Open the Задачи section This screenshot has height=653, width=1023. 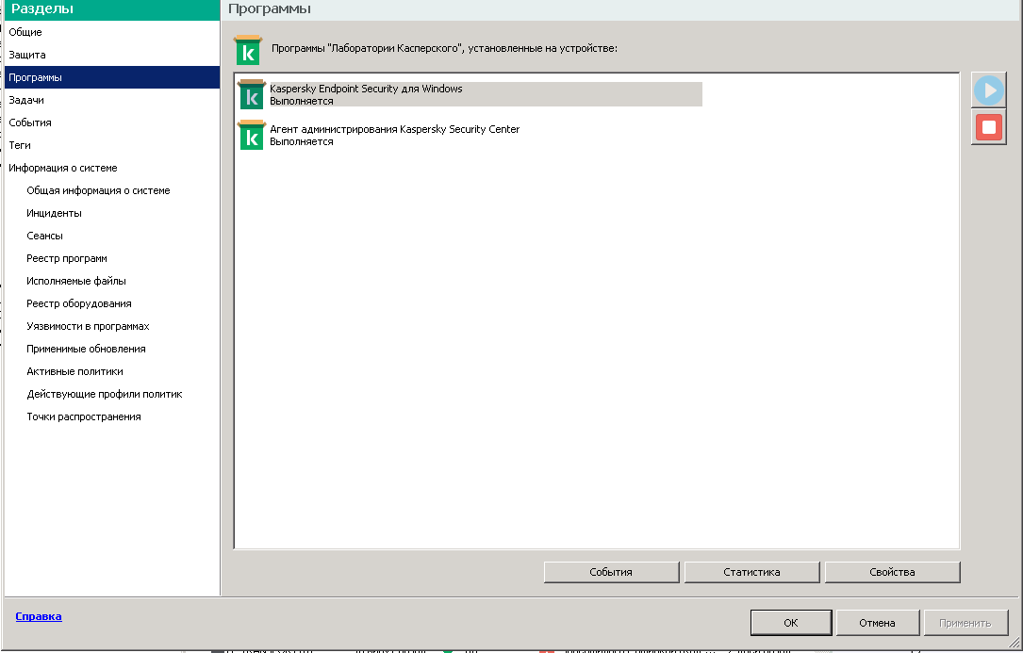pos(112,100)
